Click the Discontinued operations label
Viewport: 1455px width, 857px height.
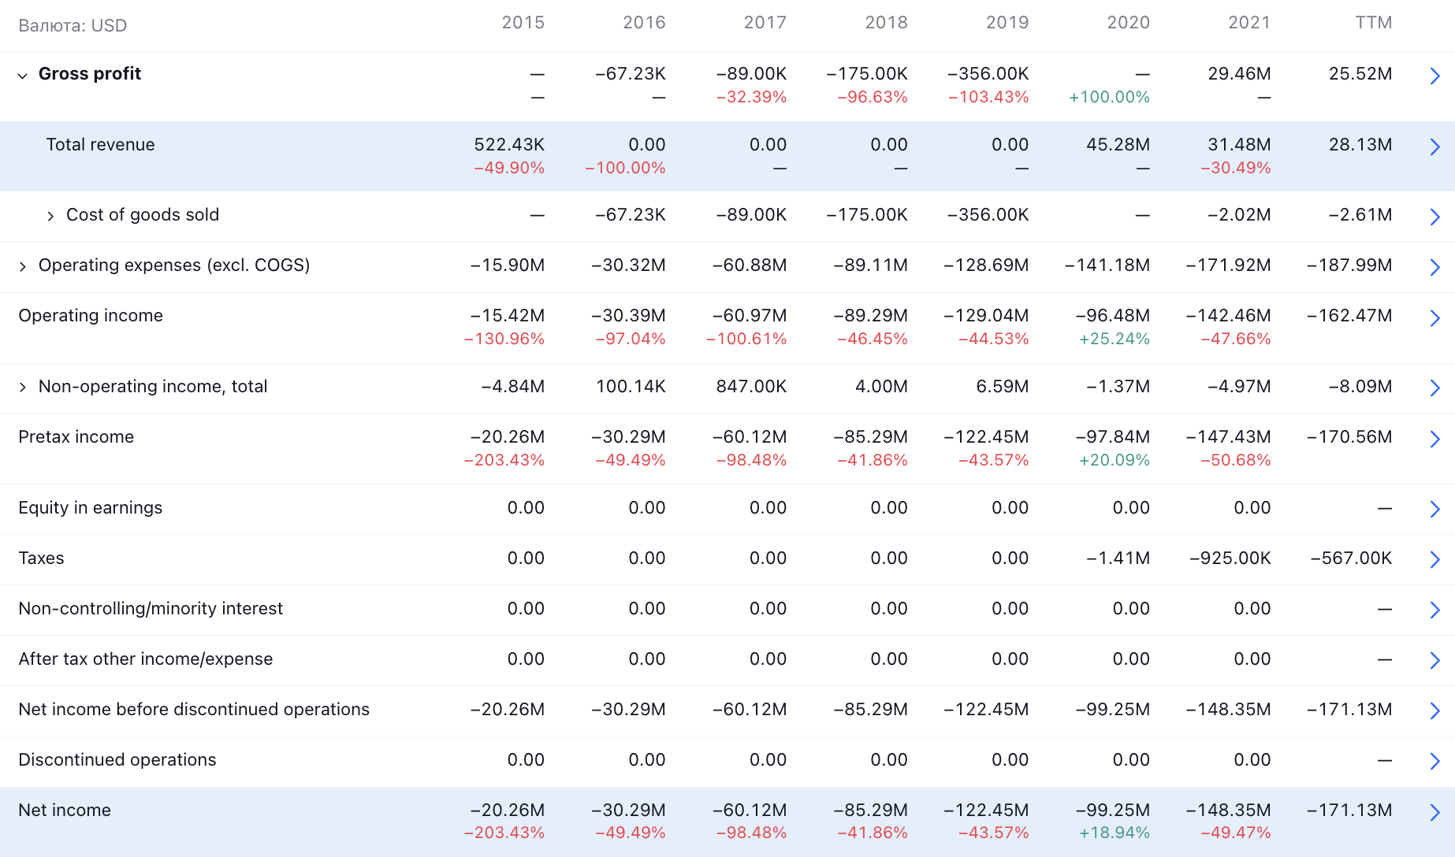[117, 760]
